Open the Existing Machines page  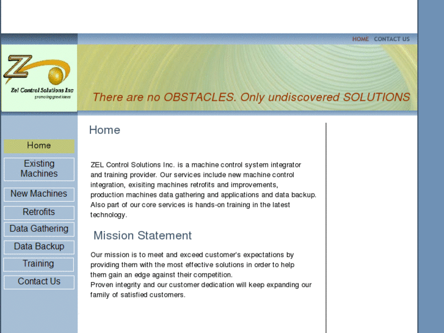tap(39, 169)
